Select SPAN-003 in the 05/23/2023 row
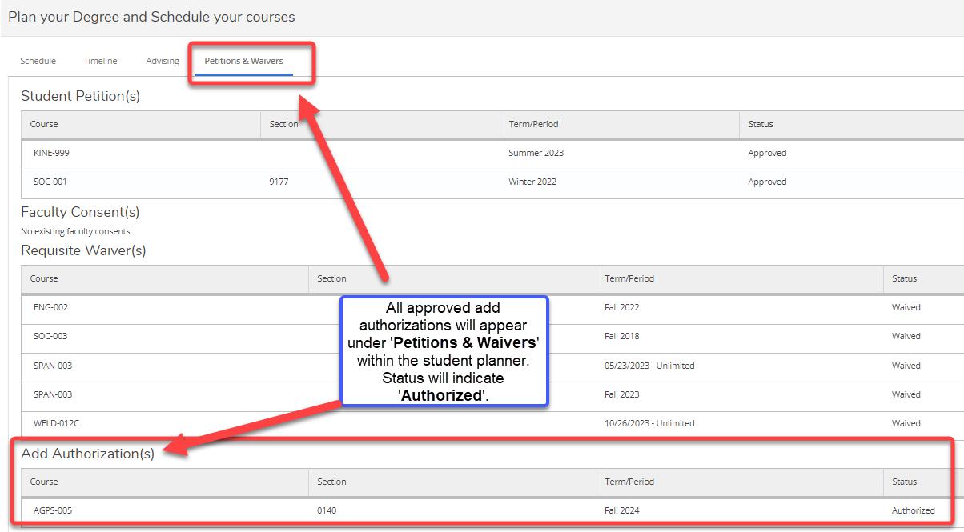The width and height of the screenshot is (964, 532). [53, 366]
